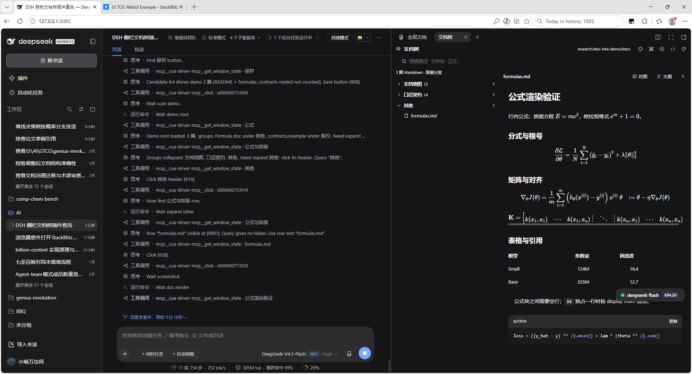Image resolution: width=692 pixels, height=374 pixels.
Task: Focus the message input box
Action: point(245,336)
